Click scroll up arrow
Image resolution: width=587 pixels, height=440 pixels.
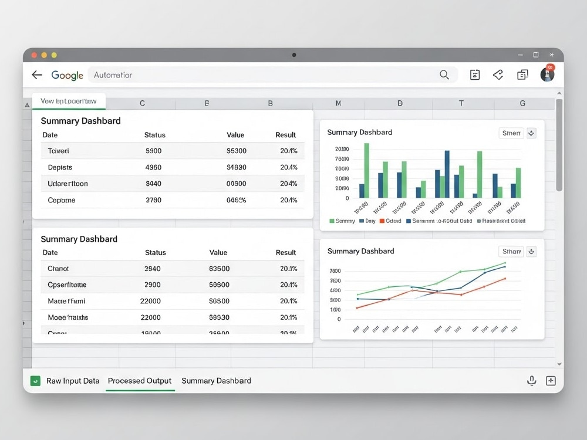click(x=559, y=93)
